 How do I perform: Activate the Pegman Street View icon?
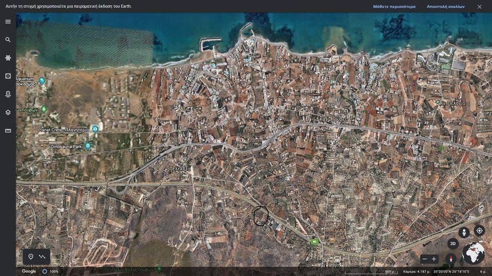coord(463,232)
